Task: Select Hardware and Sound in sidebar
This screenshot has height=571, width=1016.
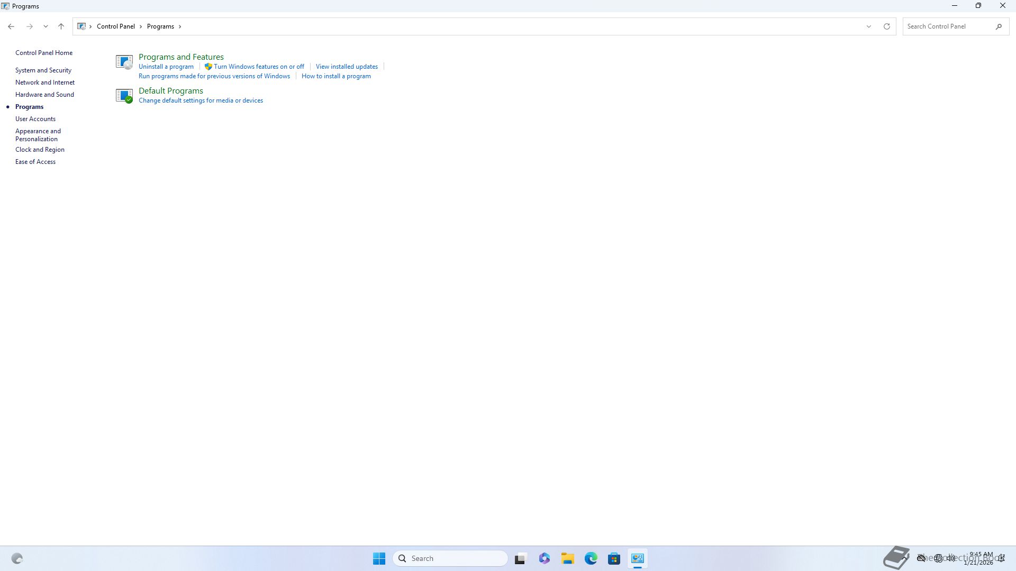Action: [x=44, y=95]
